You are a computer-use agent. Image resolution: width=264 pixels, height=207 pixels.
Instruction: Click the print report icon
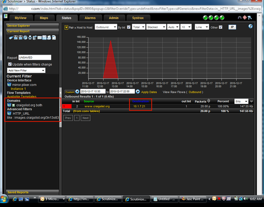pyautogui.click(x=30, y=37)
